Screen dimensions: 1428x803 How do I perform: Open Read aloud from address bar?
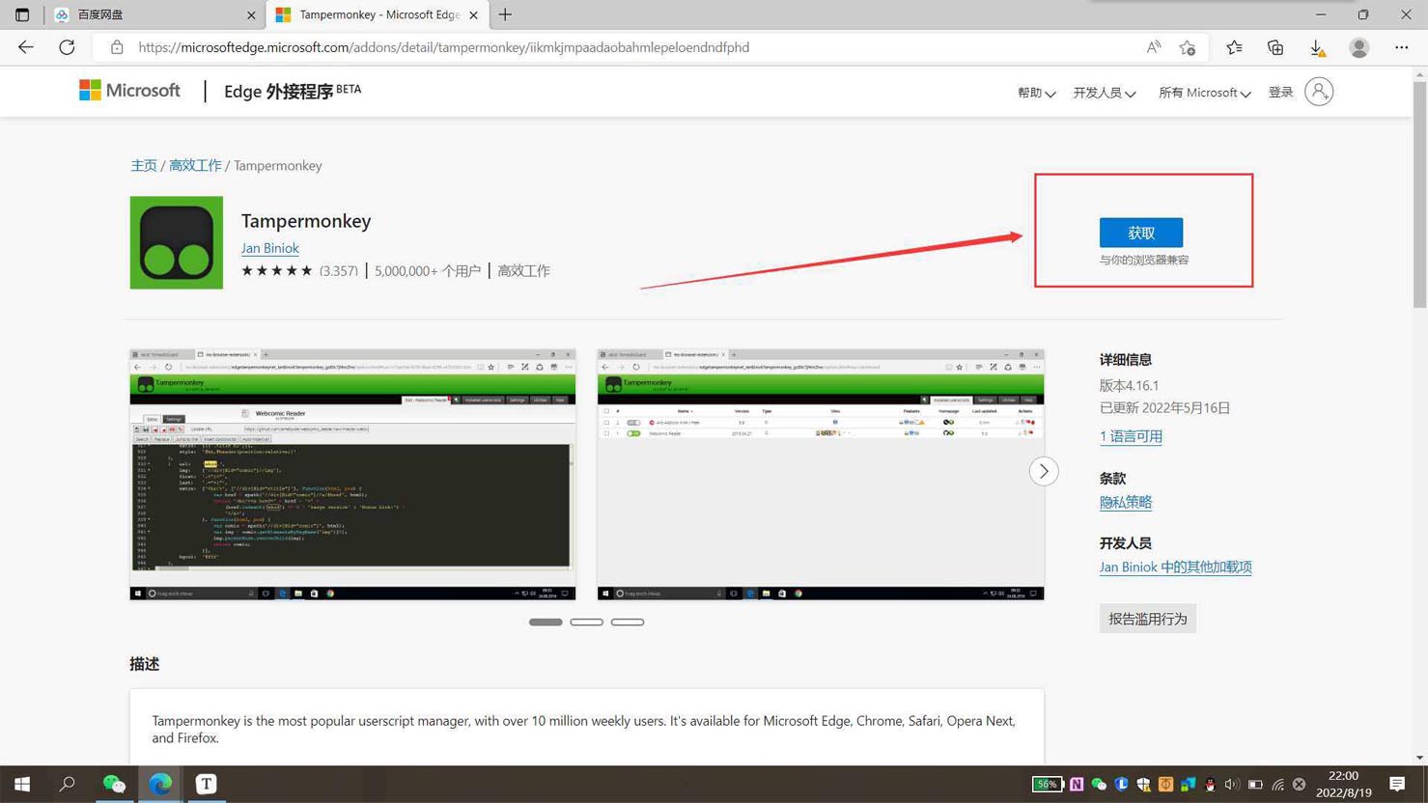tap(1154, 47)
